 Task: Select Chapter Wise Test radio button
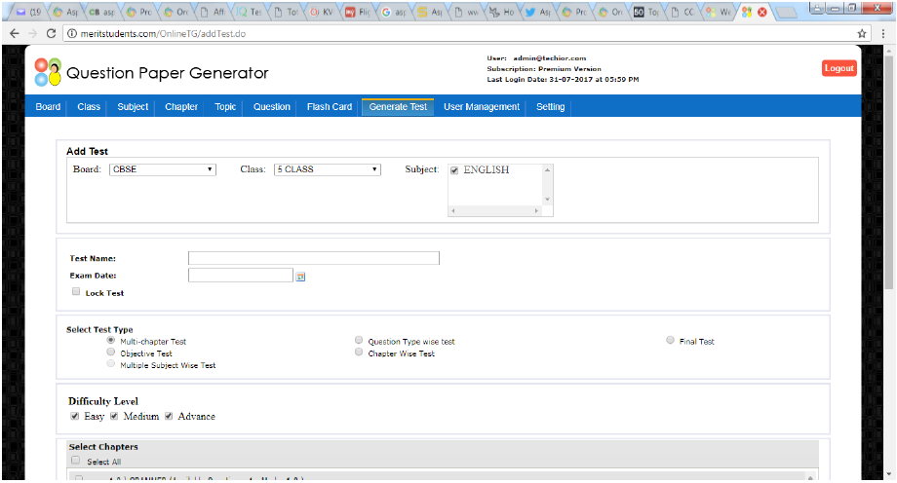(359, 353)
